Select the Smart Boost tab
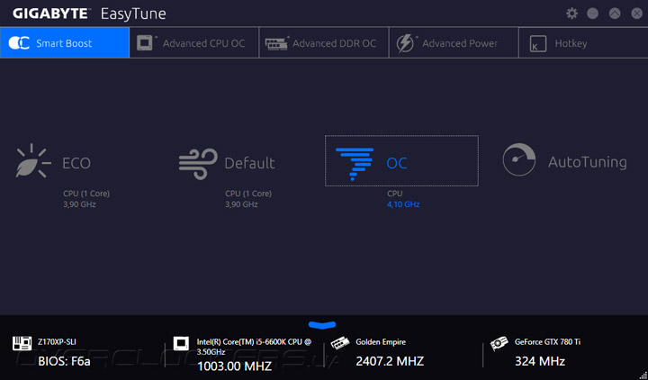This screenshot has width=648, height=380. 65,42
